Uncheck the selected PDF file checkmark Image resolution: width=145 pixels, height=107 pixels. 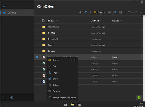pyautogui.click(x=37, y=57)
